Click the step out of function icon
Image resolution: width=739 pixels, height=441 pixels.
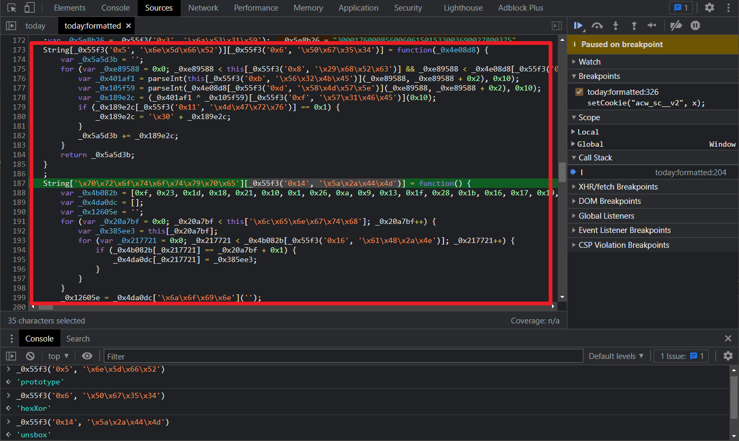click(634, 25)
